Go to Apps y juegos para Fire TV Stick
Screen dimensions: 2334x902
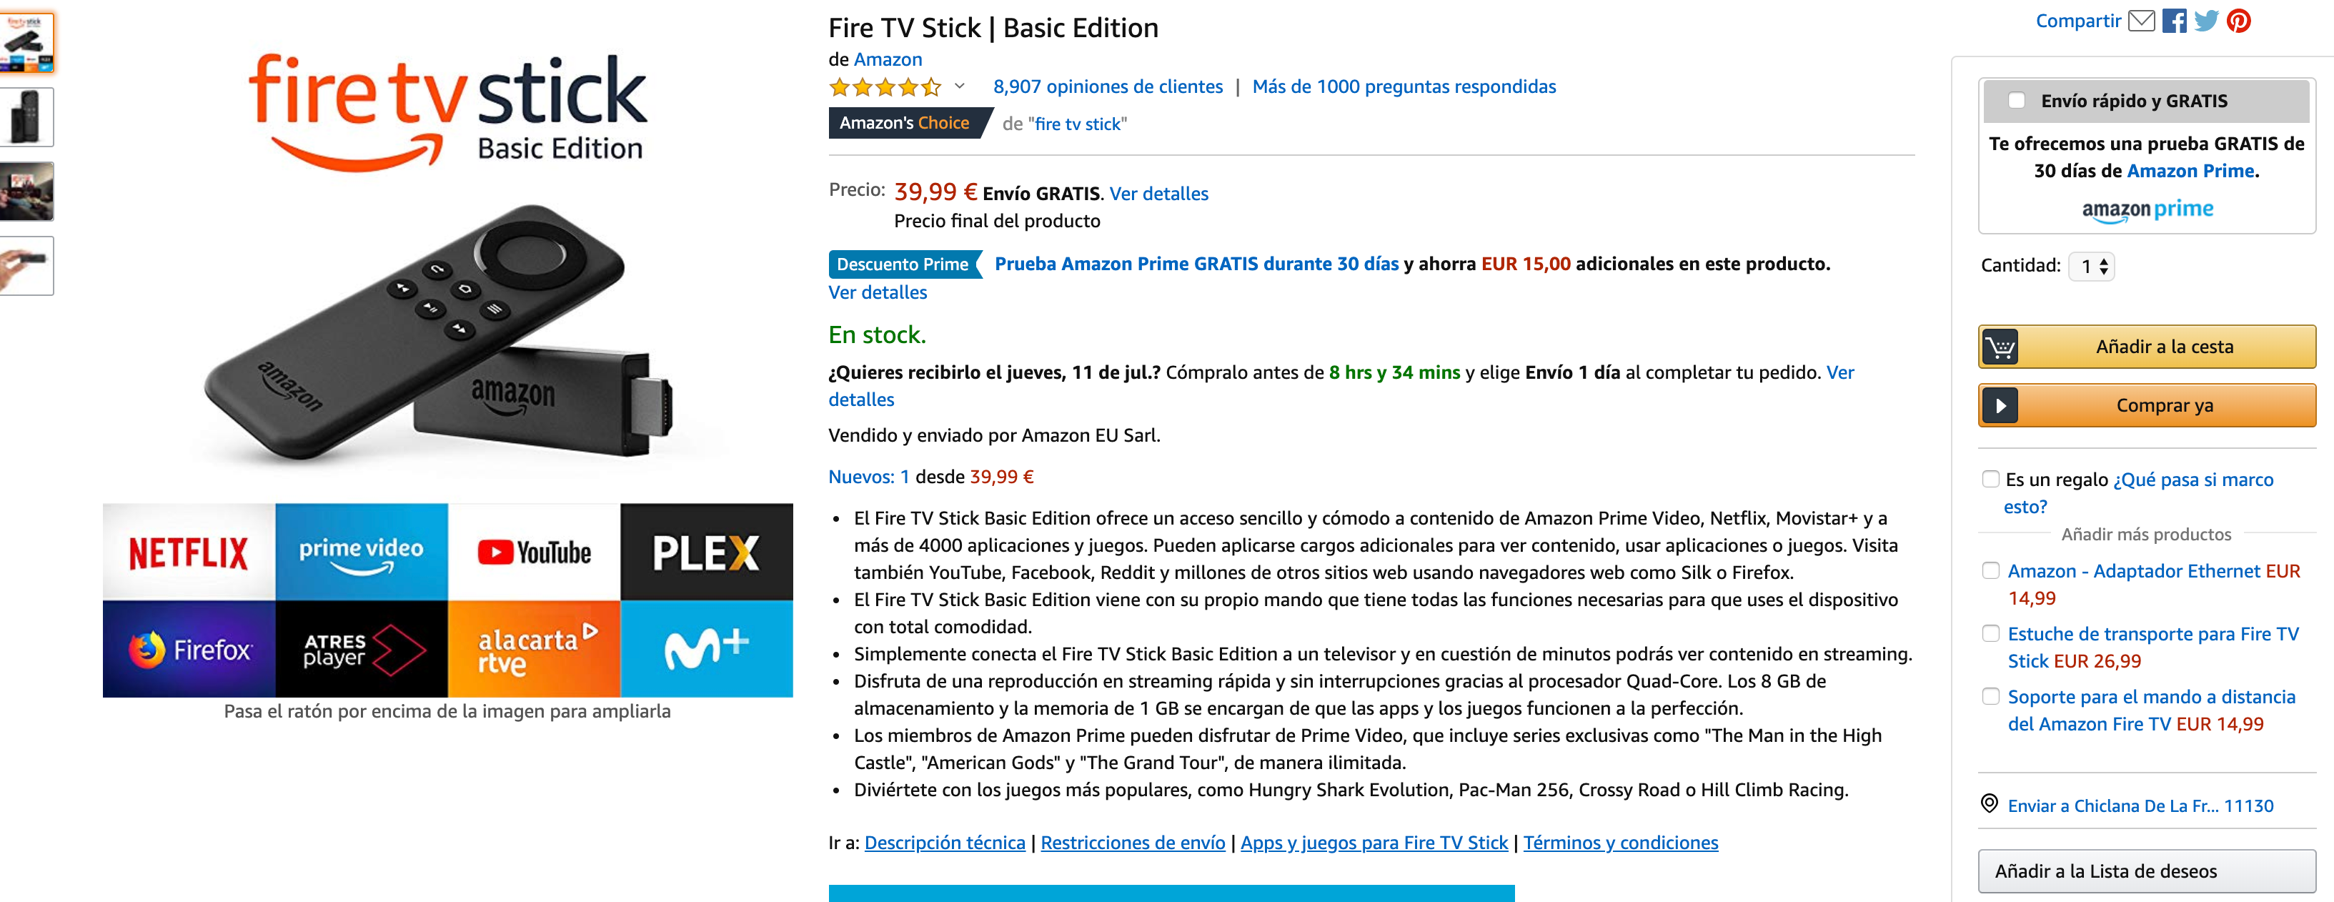coord(1374,842)
